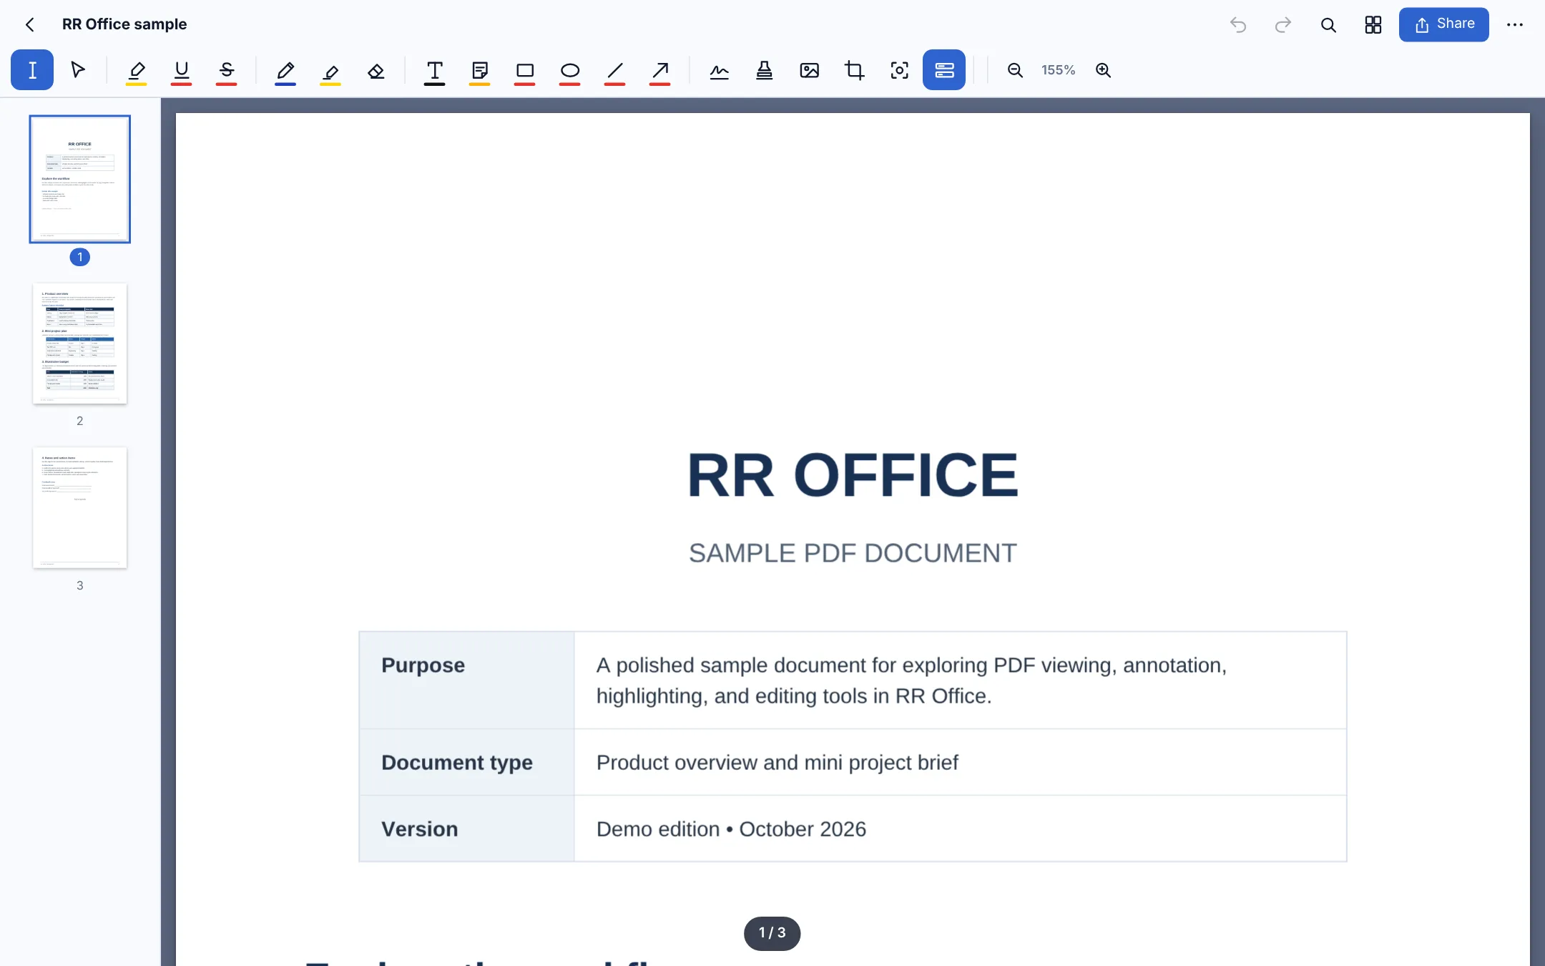Click the Document type table cell

[x=466, y=762]
